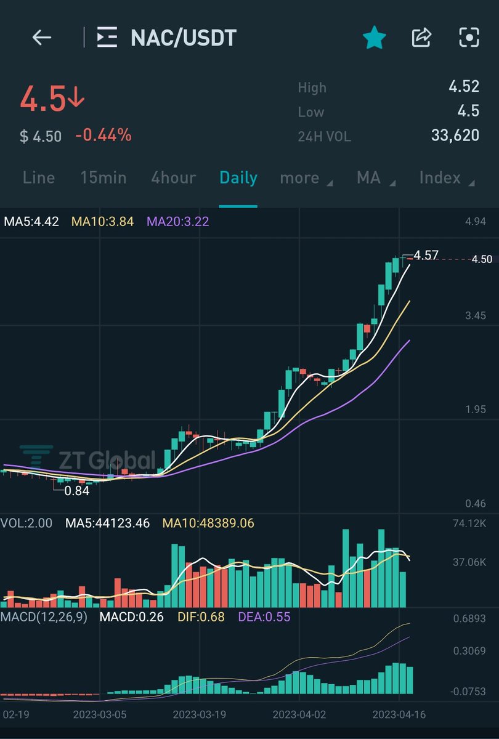499x739 pixels.
Task: Switch to the 15min tab
Action: click(103, 178)
